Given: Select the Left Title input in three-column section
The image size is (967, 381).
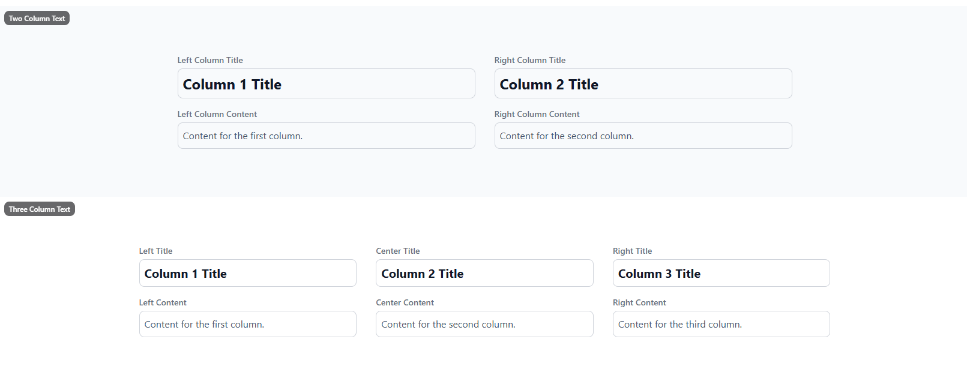Looking at the screenshot, I should tap(247, 274).
